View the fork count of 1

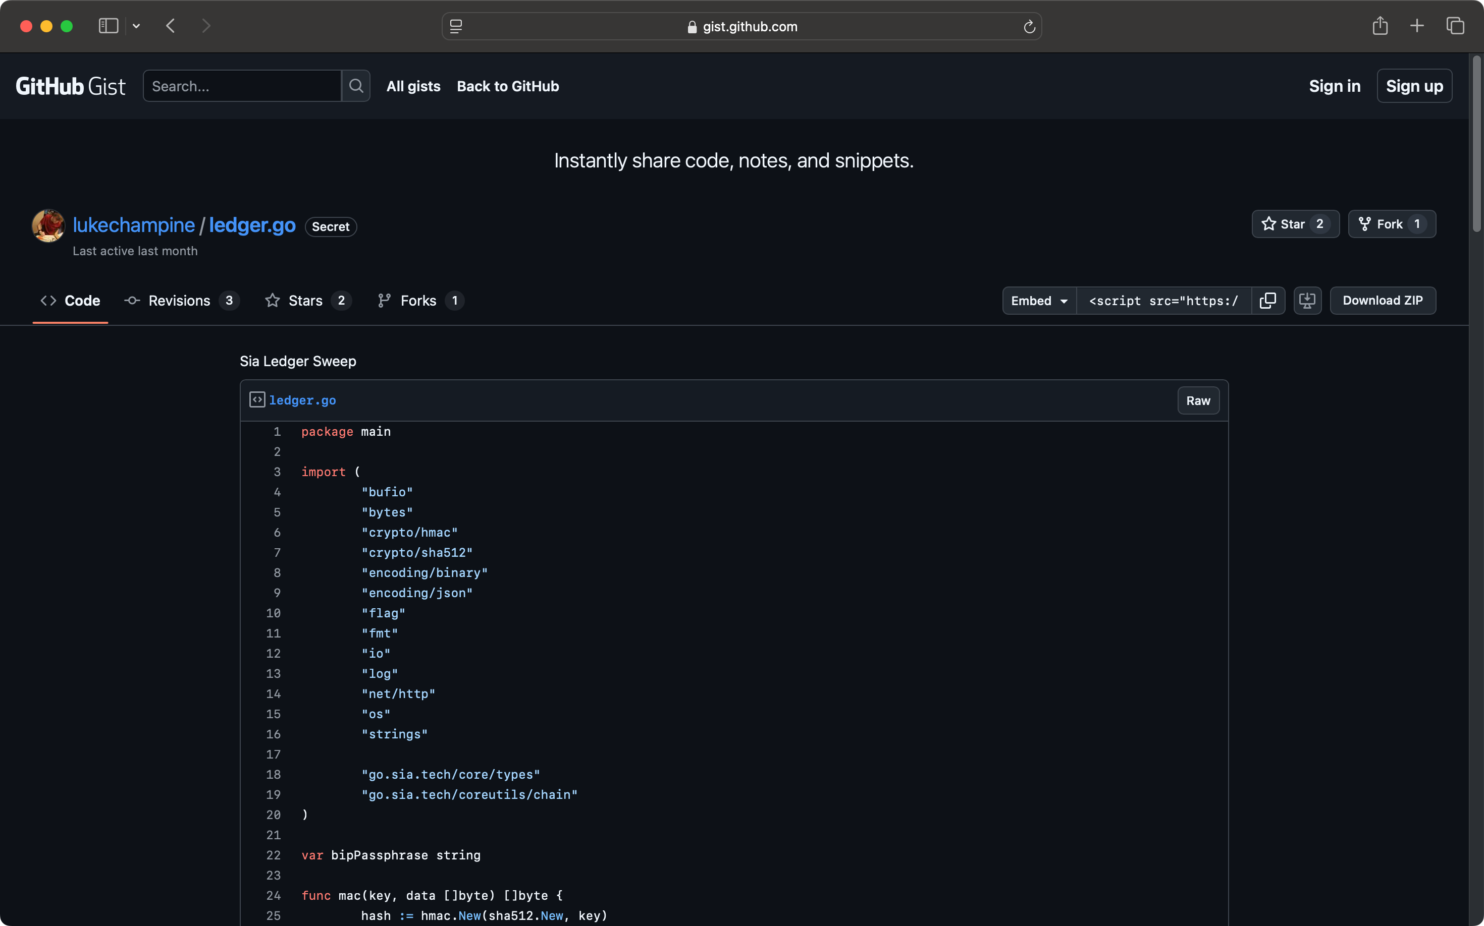[x=1417, y=224]
